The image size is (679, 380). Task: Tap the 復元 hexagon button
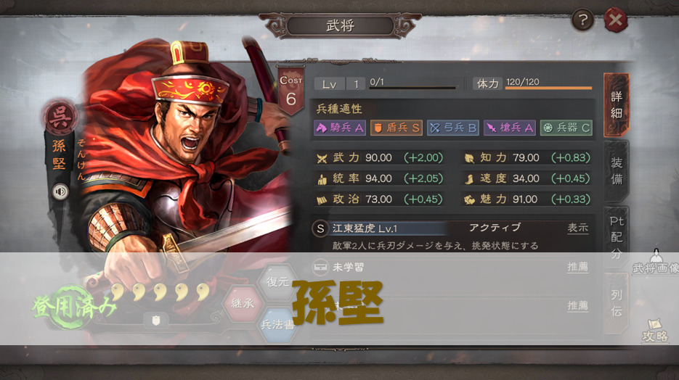pyautogui.click(x=277, y=282)
